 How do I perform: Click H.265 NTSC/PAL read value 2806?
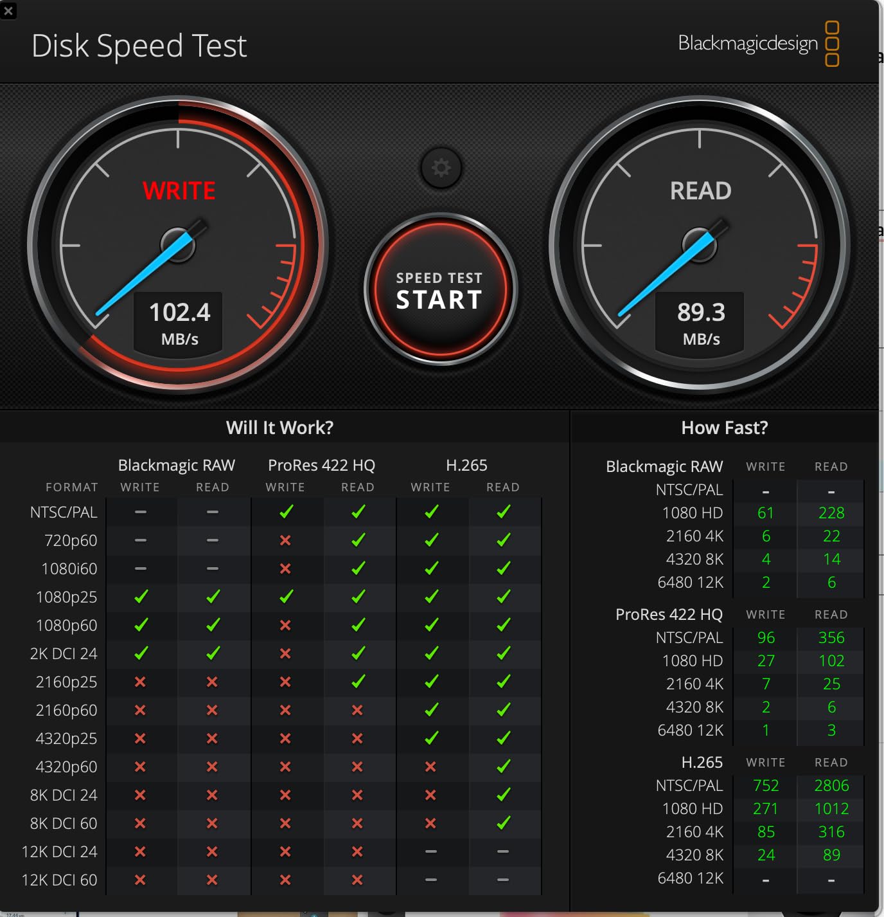point(831,785)
